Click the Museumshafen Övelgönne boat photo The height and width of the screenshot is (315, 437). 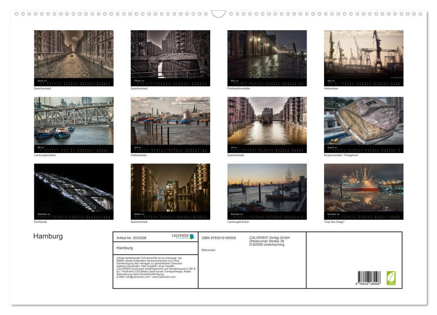364,122
